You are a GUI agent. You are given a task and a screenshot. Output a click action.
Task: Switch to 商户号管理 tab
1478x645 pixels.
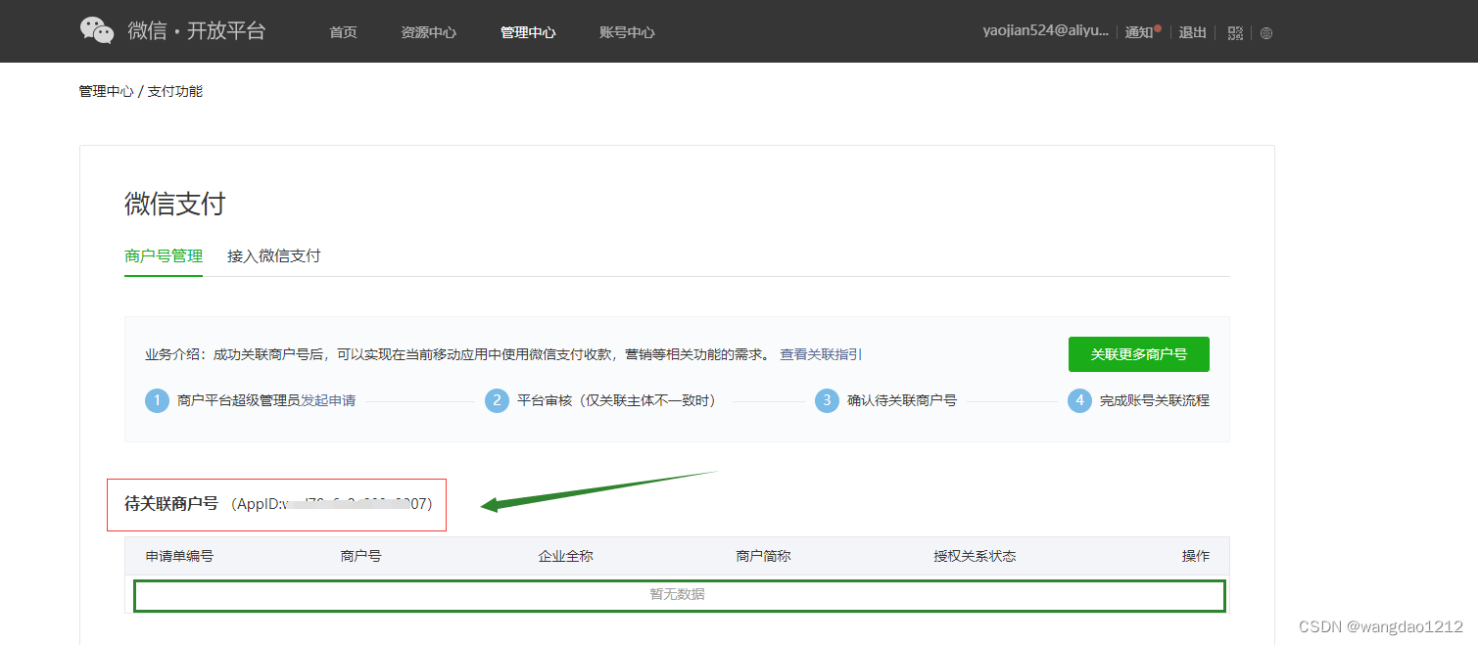[x=164, y=256]
